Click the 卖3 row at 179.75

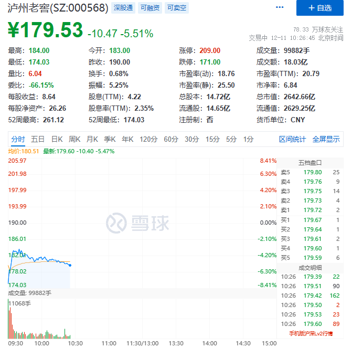[x=310, y=191]
